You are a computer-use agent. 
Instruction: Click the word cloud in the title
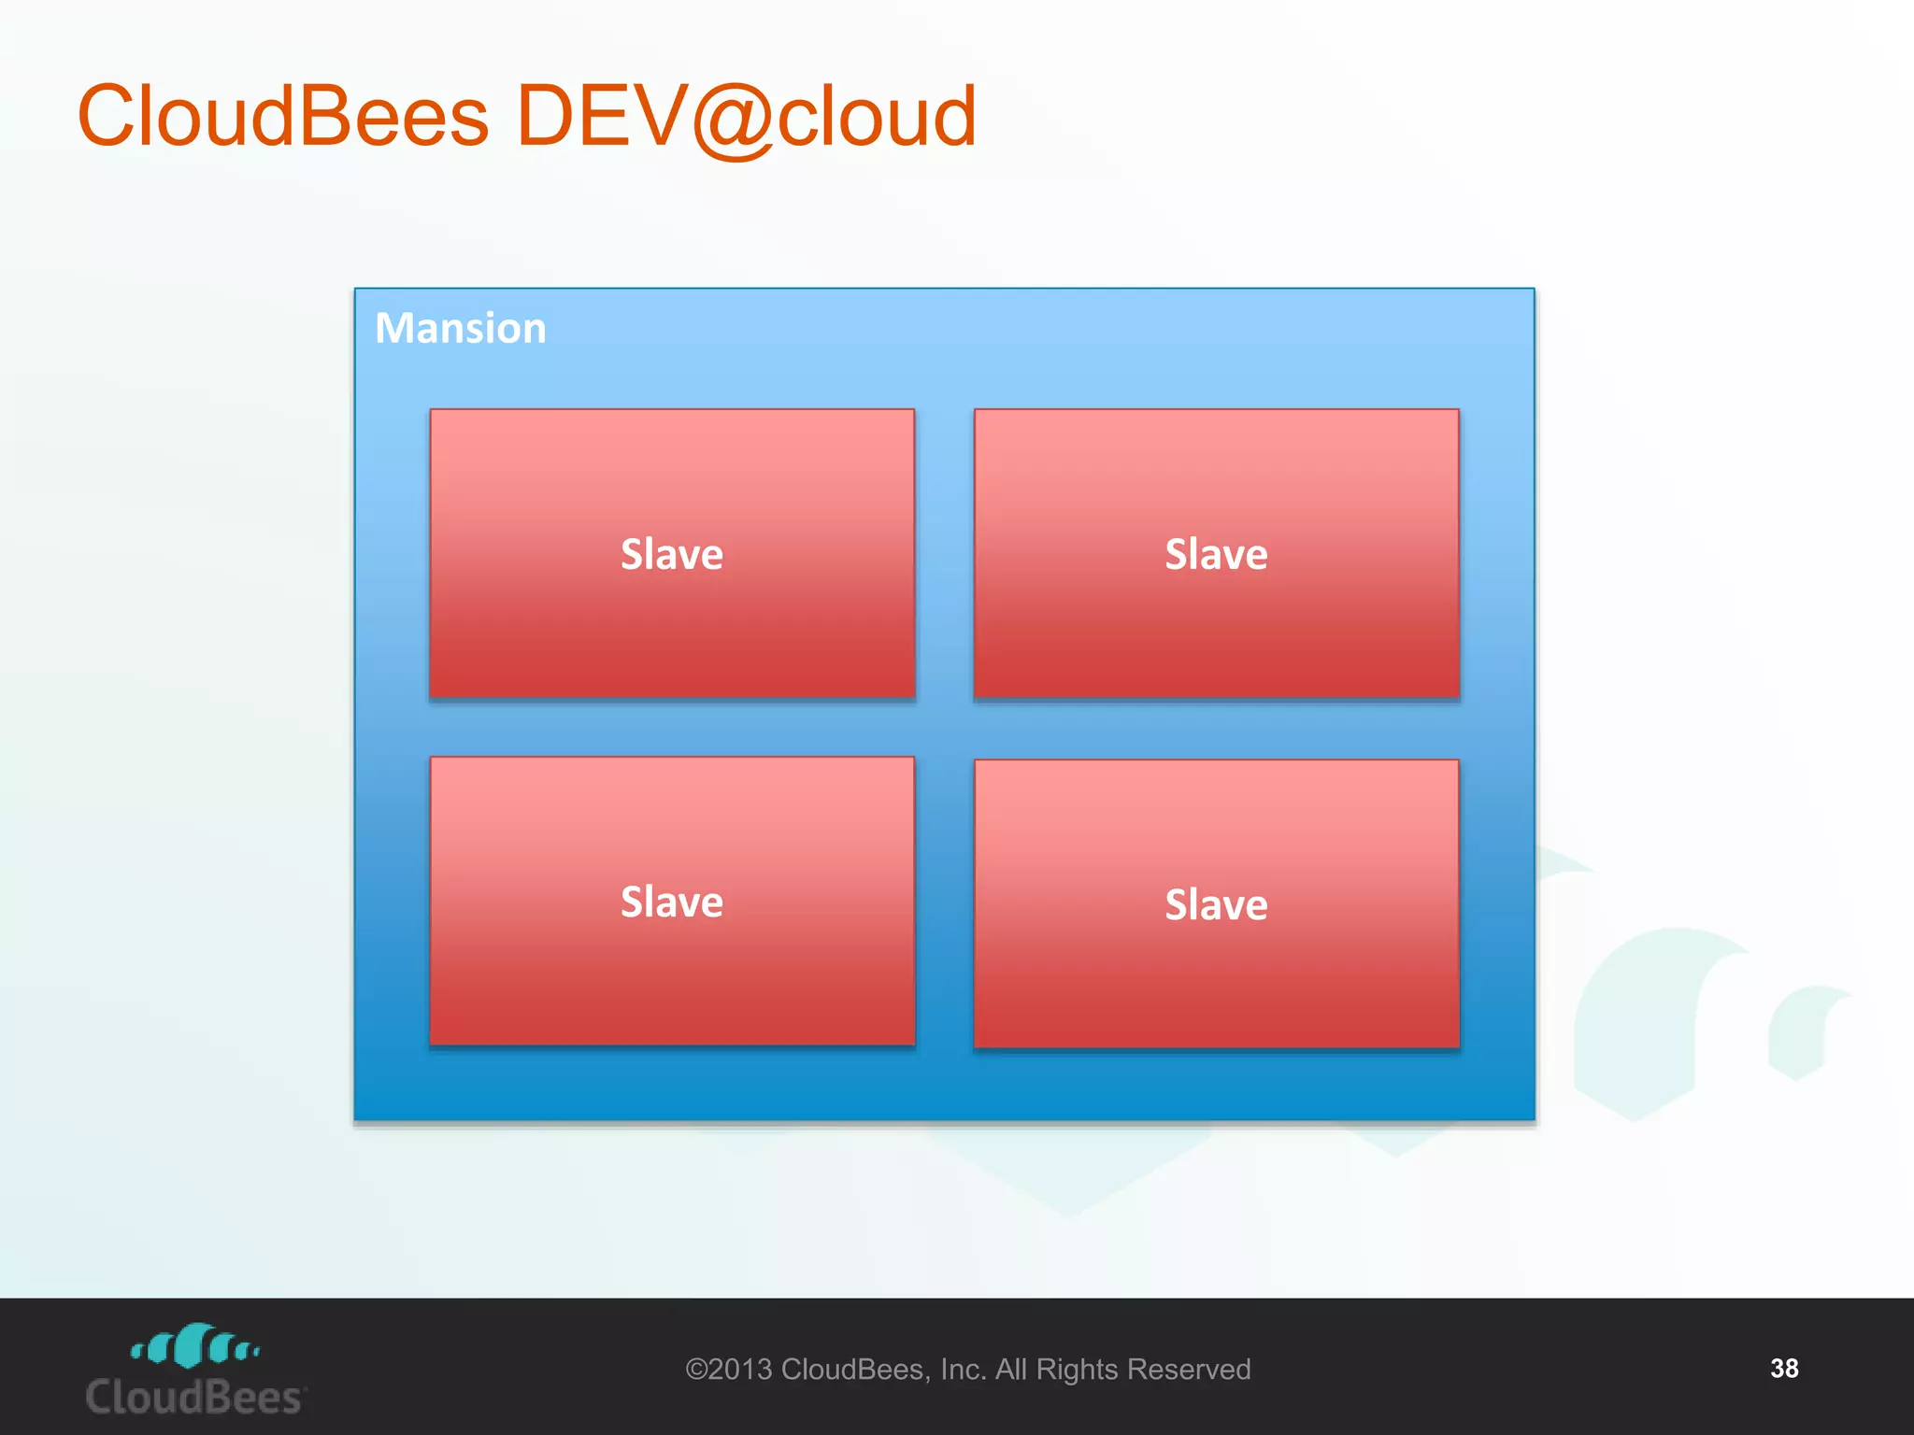tap(877, 117)
